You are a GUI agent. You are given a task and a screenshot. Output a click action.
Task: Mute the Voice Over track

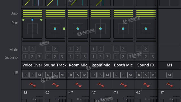(39, 75)
